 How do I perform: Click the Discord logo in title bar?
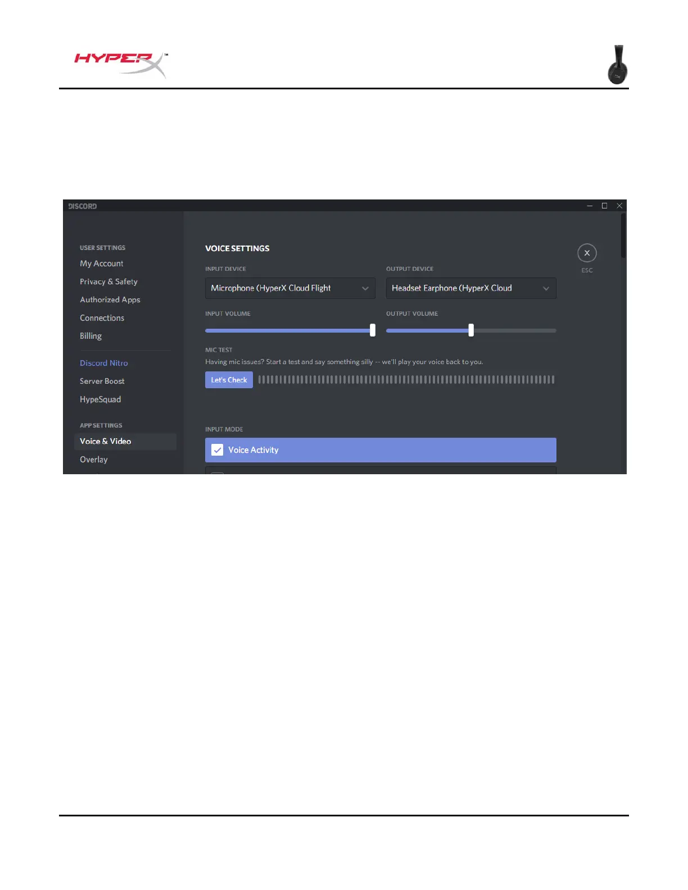pyautogui.click(x=83, y=206)
